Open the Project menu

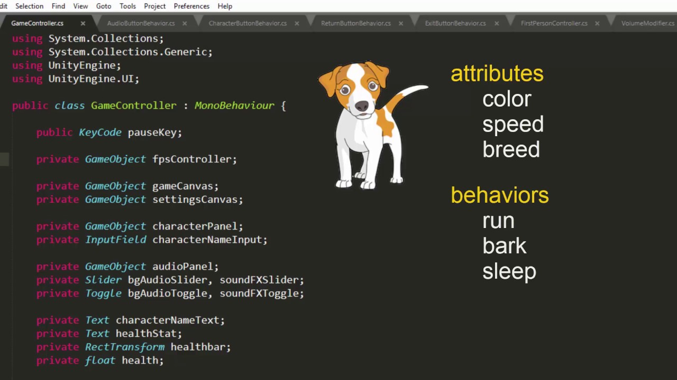coord(154,6)
